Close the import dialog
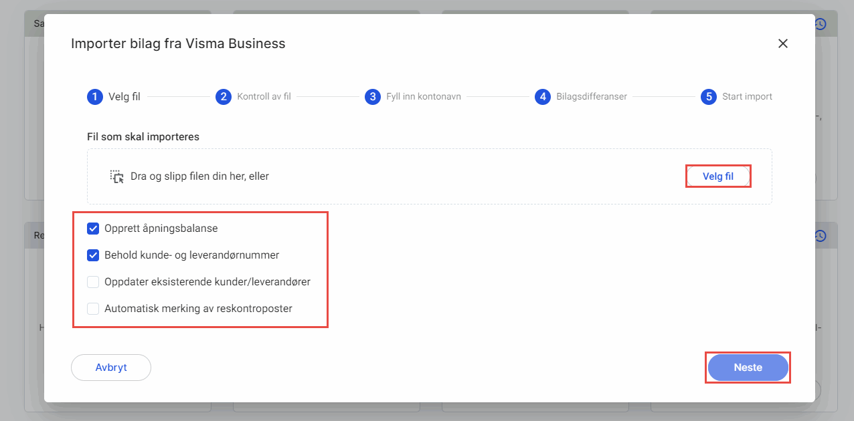 pyautogui.click(x=783, y=43)
